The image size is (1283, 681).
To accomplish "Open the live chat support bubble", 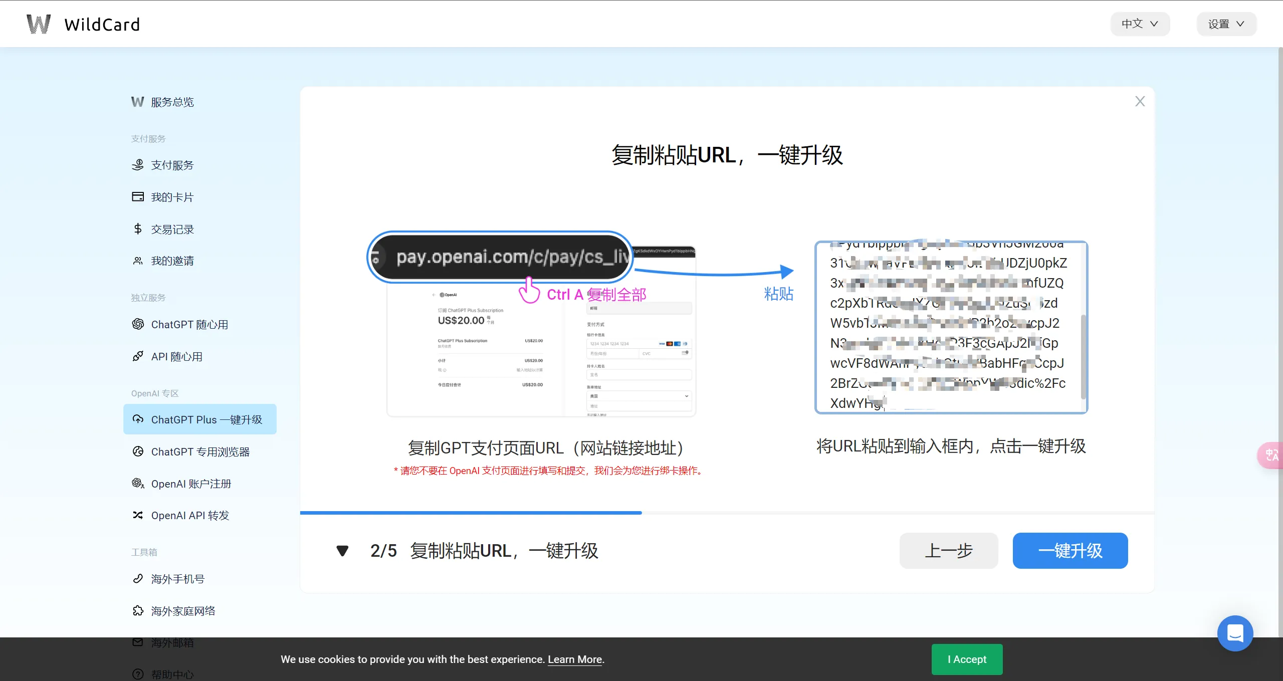I will click(x=1235, y=633).
